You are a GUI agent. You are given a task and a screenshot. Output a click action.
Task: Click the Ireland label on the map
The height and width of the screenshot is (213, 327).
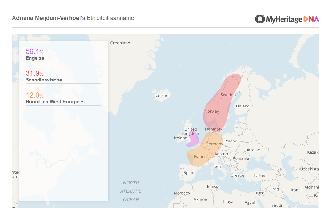180,138
